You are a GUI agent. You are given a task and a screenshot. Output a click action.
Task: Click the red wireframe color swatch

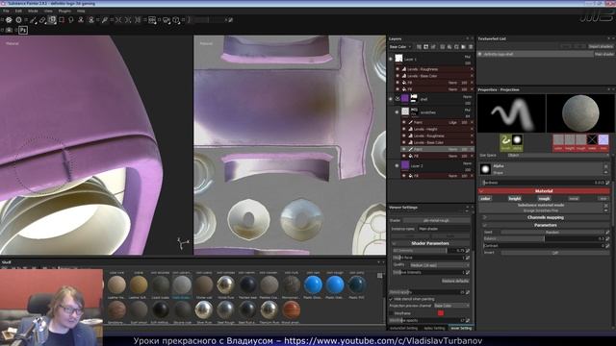click(x=441, y=313)
